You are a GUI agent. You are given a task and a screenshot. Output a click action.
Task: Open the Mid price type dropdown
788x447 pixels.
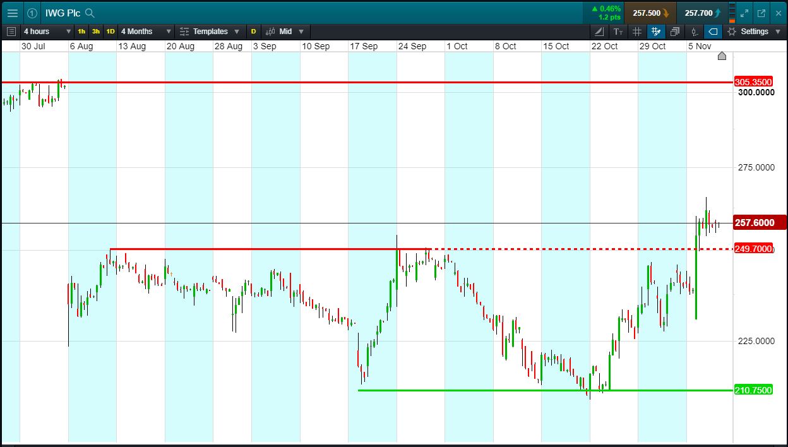[285, 32]
